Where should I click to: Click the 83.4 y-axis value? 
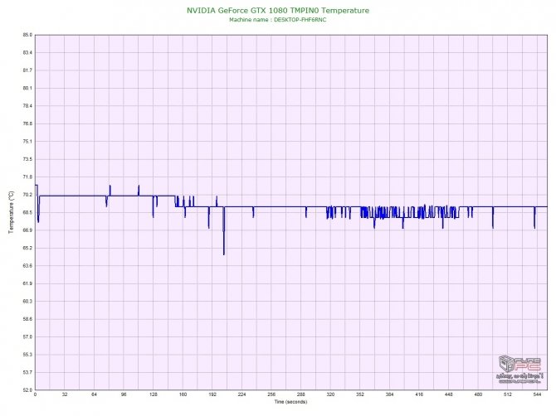point(27,53)
